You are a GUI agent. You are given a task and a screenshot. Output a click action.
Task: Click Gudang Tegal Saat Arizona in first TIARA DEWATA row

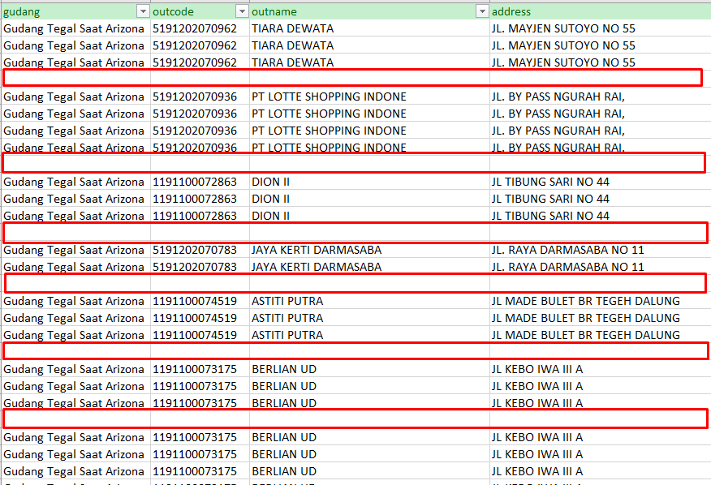(74, 28)
